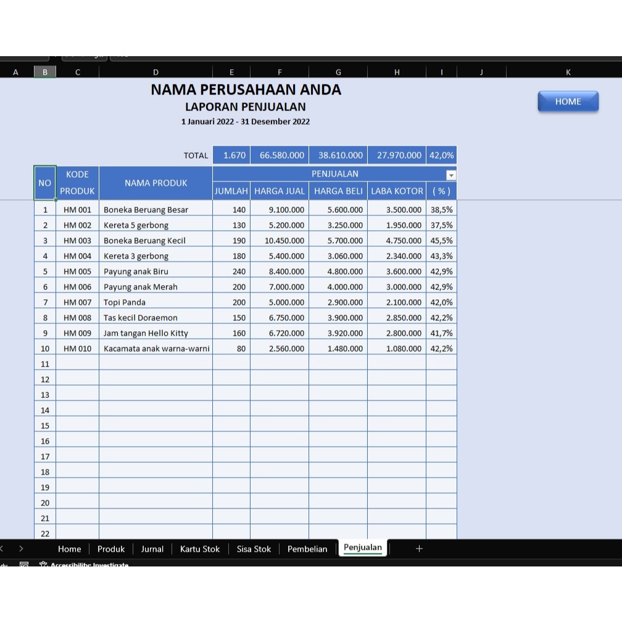Click total margin cell 42,0%
Screen dimensions: 622x622
442,155
